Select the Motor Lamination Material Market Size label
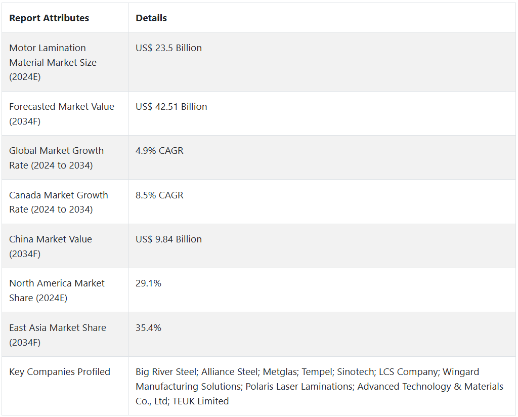The width and height of the screenshot is (518, 417). (x=53, y=62)
